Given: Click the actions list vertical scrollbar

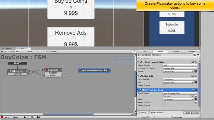Looking at the screenshot, I should coord(199,85).
